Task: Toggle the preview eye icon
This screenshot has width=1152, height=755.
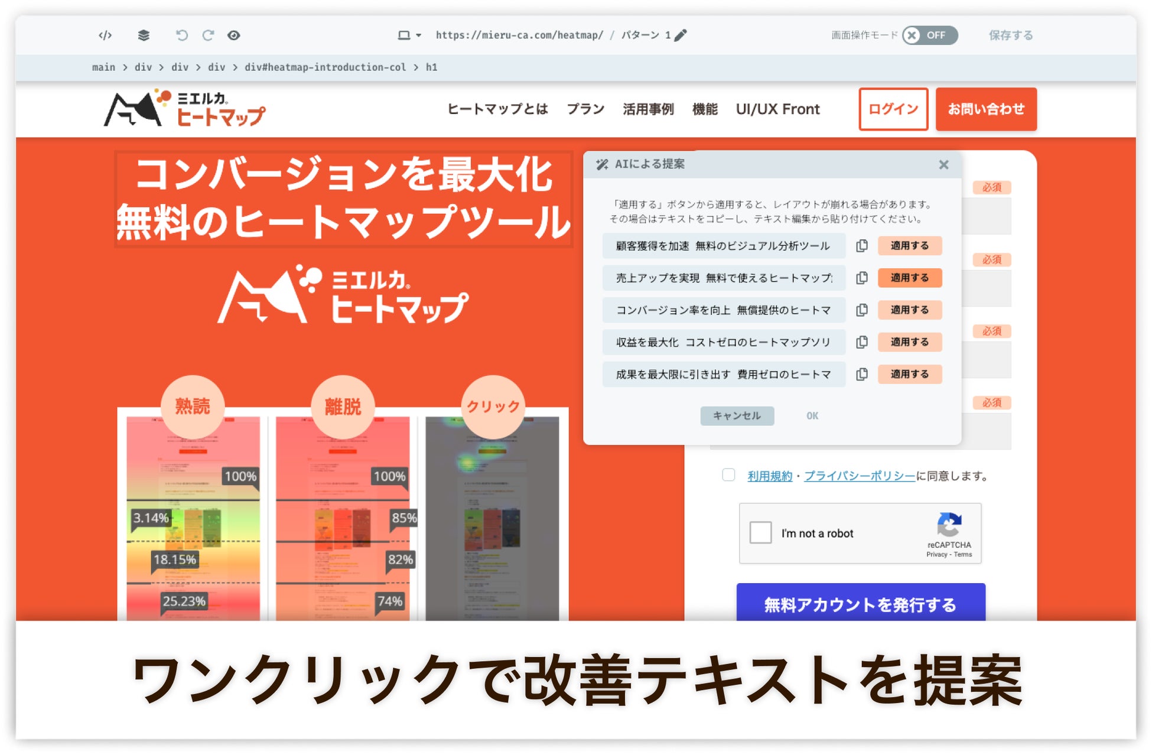Action: tap(234, 35)
